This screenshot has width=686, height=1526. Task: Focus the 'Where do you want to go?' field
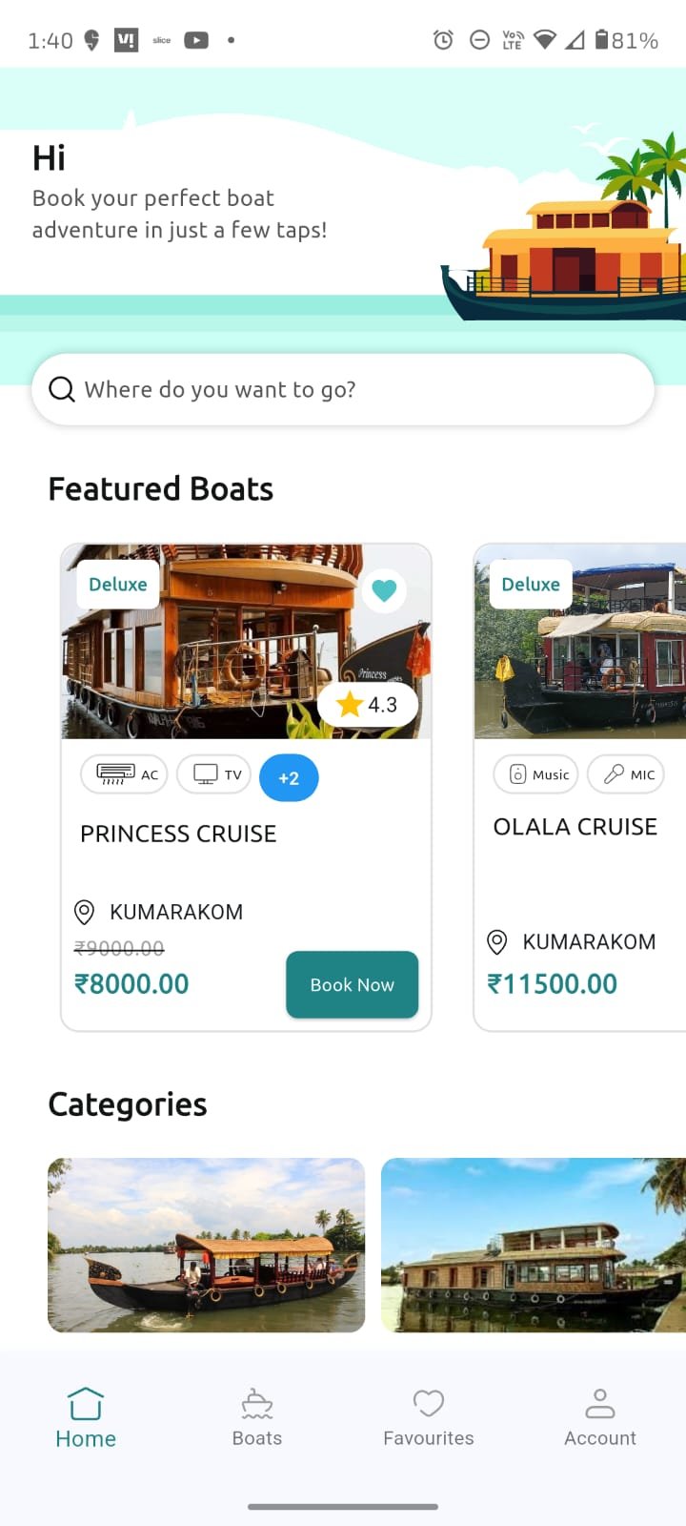[343, 389]
